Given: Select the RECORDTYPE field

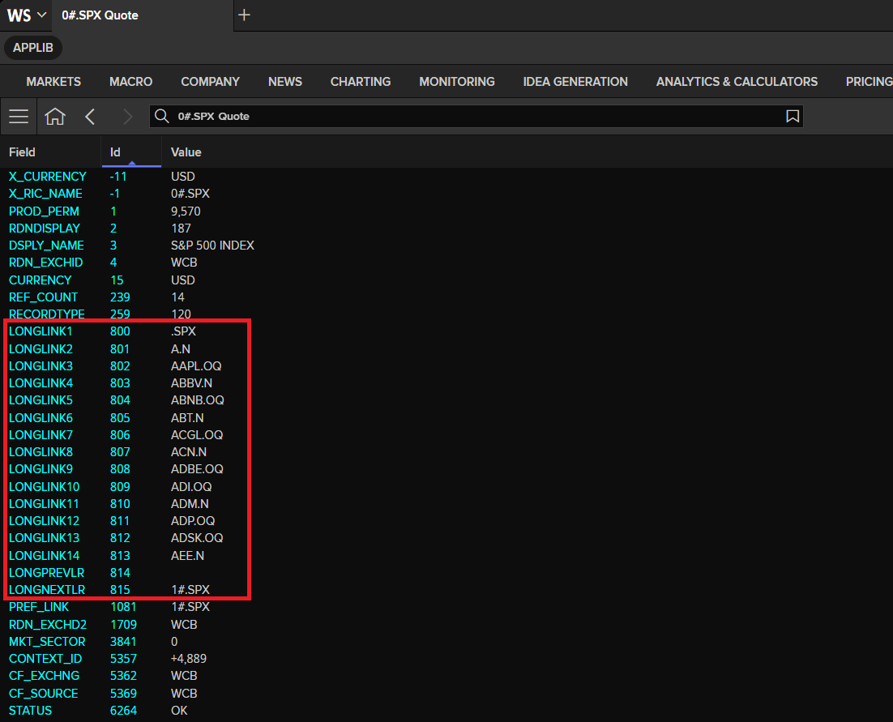Looking at the screenshot, I should click(x=47, y=314).
